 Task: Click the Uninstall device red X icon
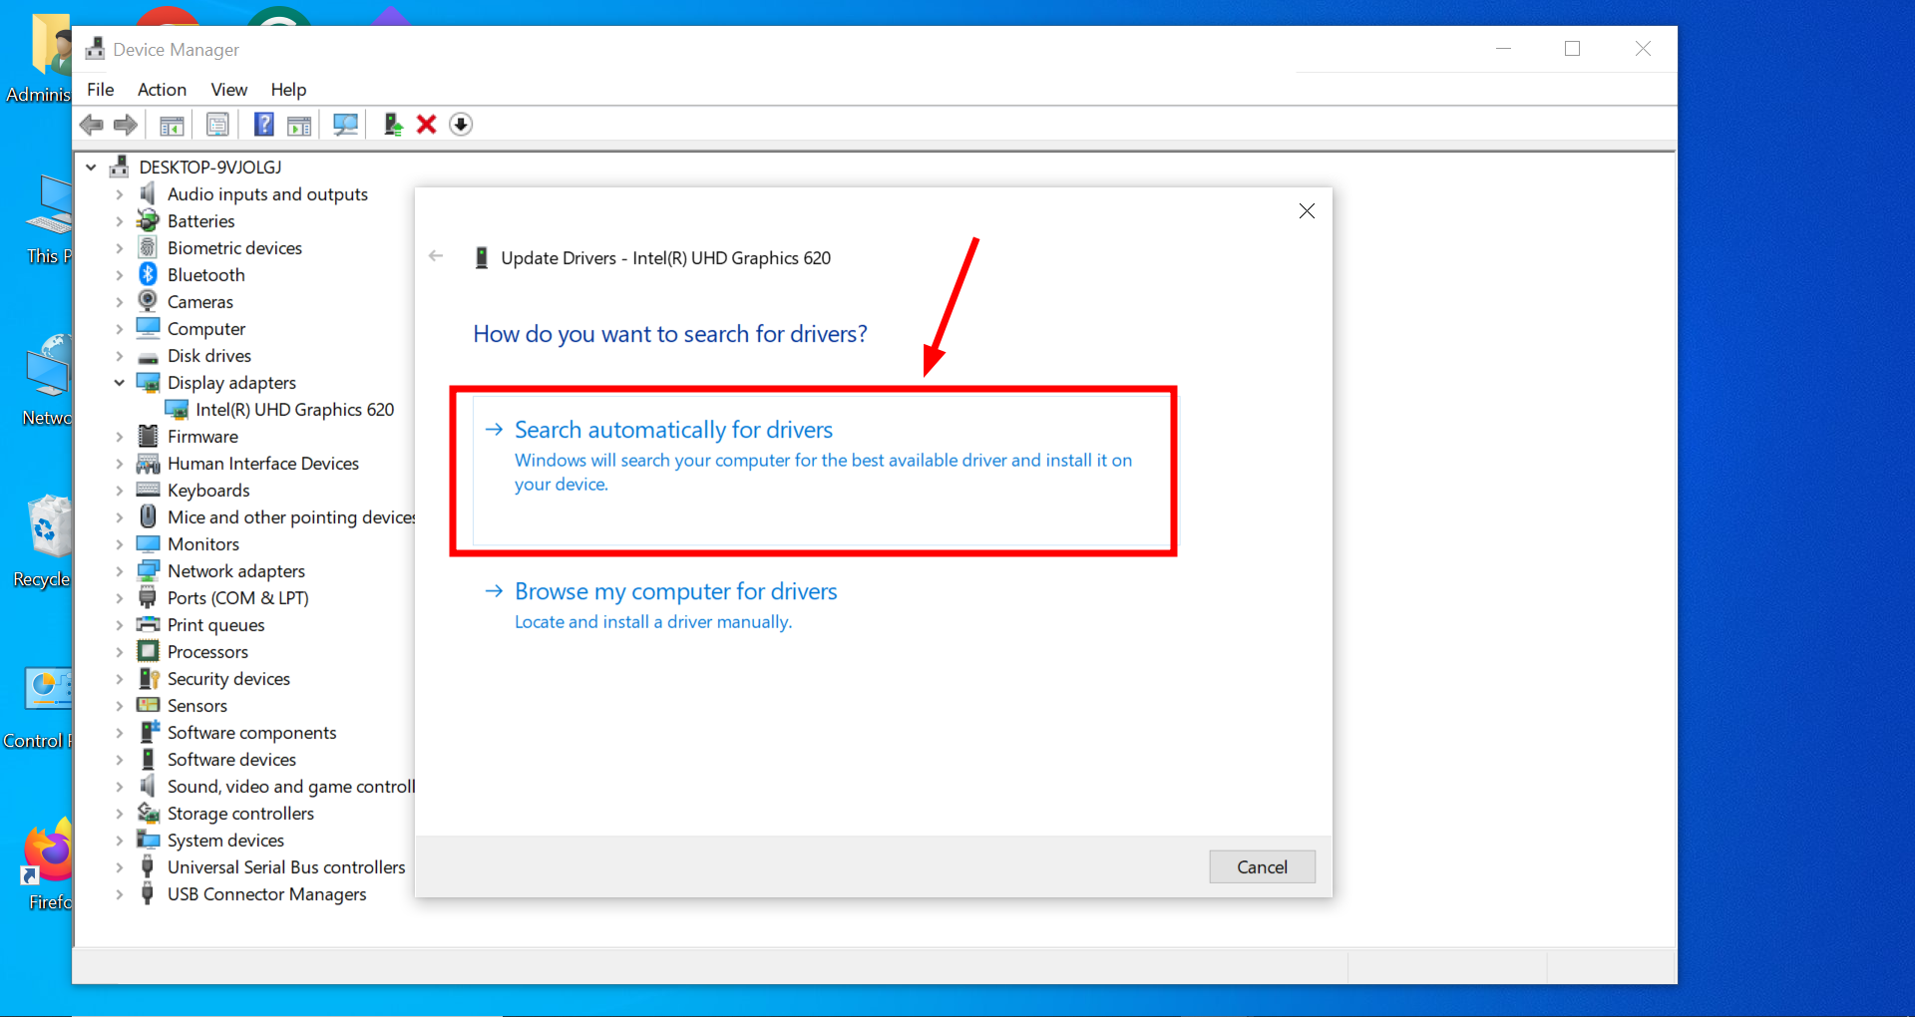[426, 124]
